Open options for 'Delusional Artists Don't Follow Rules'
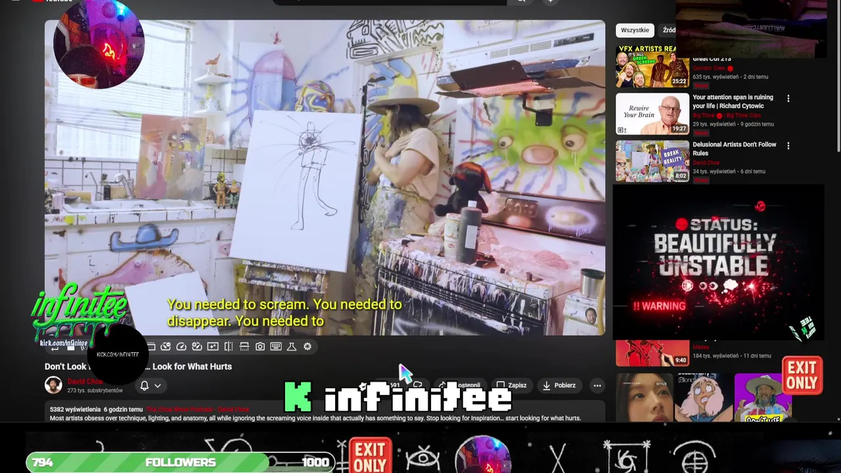Image resolution: width=841 pixels, height=473 pixels. (x=788, y=146)
